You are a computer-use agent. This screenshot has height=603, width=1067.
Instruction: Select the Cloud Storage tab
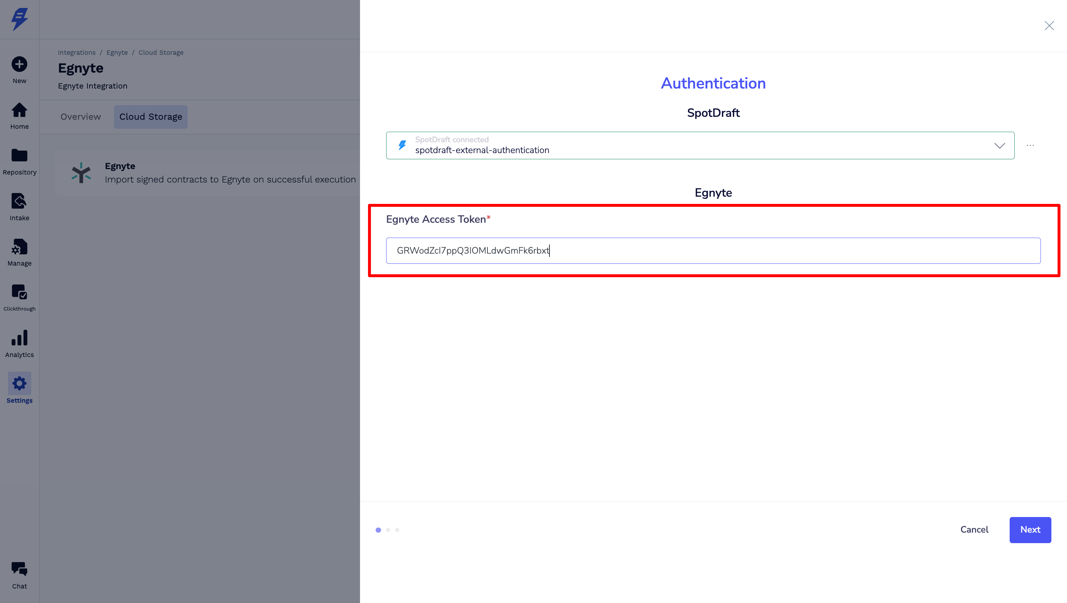coord(151,117)
